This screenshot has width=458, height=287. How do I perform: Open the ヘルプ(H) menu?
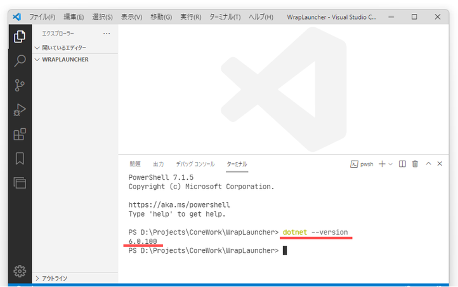(261, 17)
